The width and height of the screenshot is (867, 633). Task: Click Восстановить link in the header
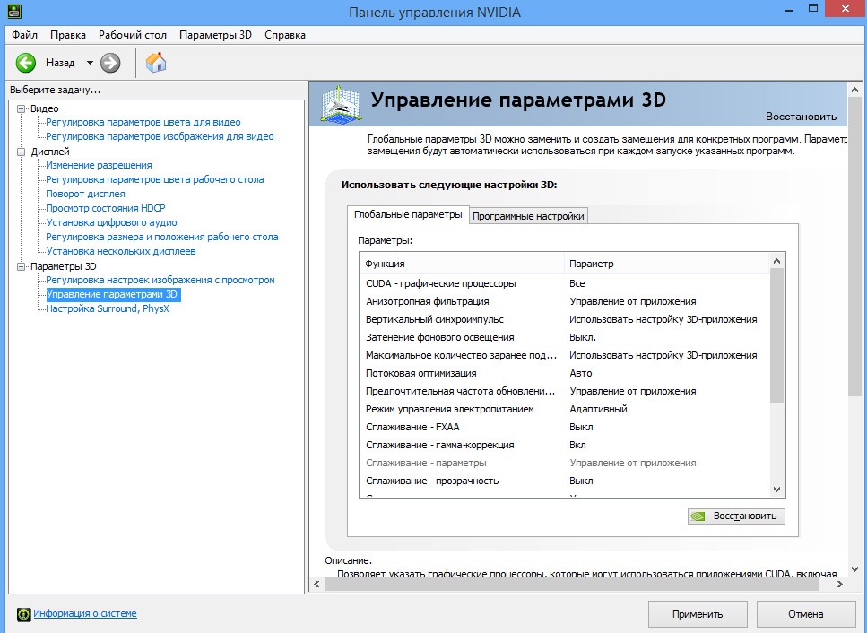(801, 117)
